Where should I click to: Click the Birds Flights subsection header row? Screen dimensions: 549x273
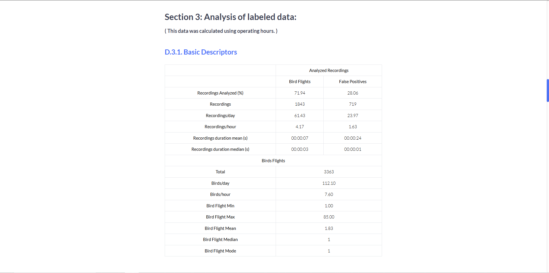pos(273,161)
